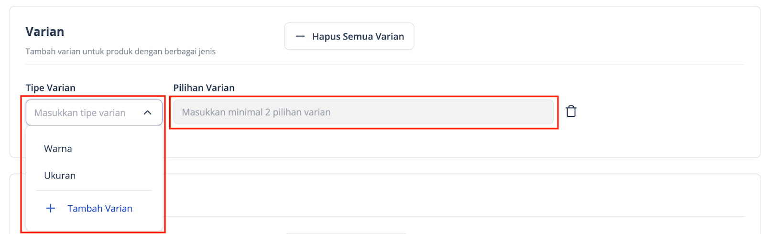Click the Pilihan Varian field label

[204, 88]
